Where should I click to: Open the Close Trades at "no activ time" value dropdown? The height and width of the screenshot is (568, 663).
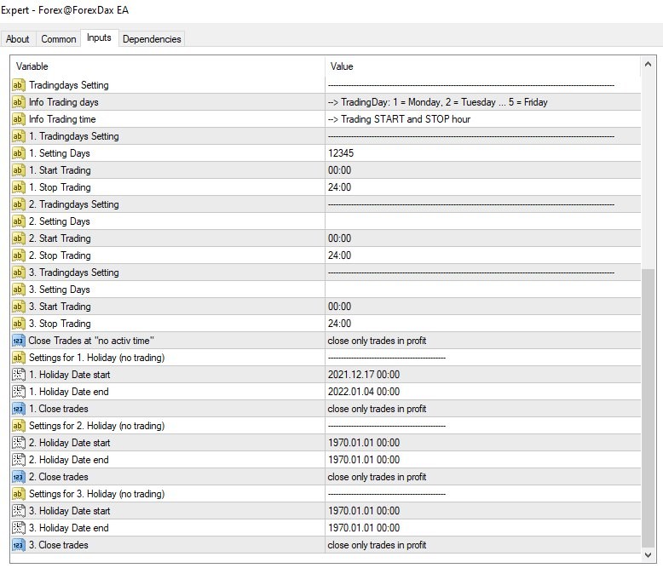point(483,341)
